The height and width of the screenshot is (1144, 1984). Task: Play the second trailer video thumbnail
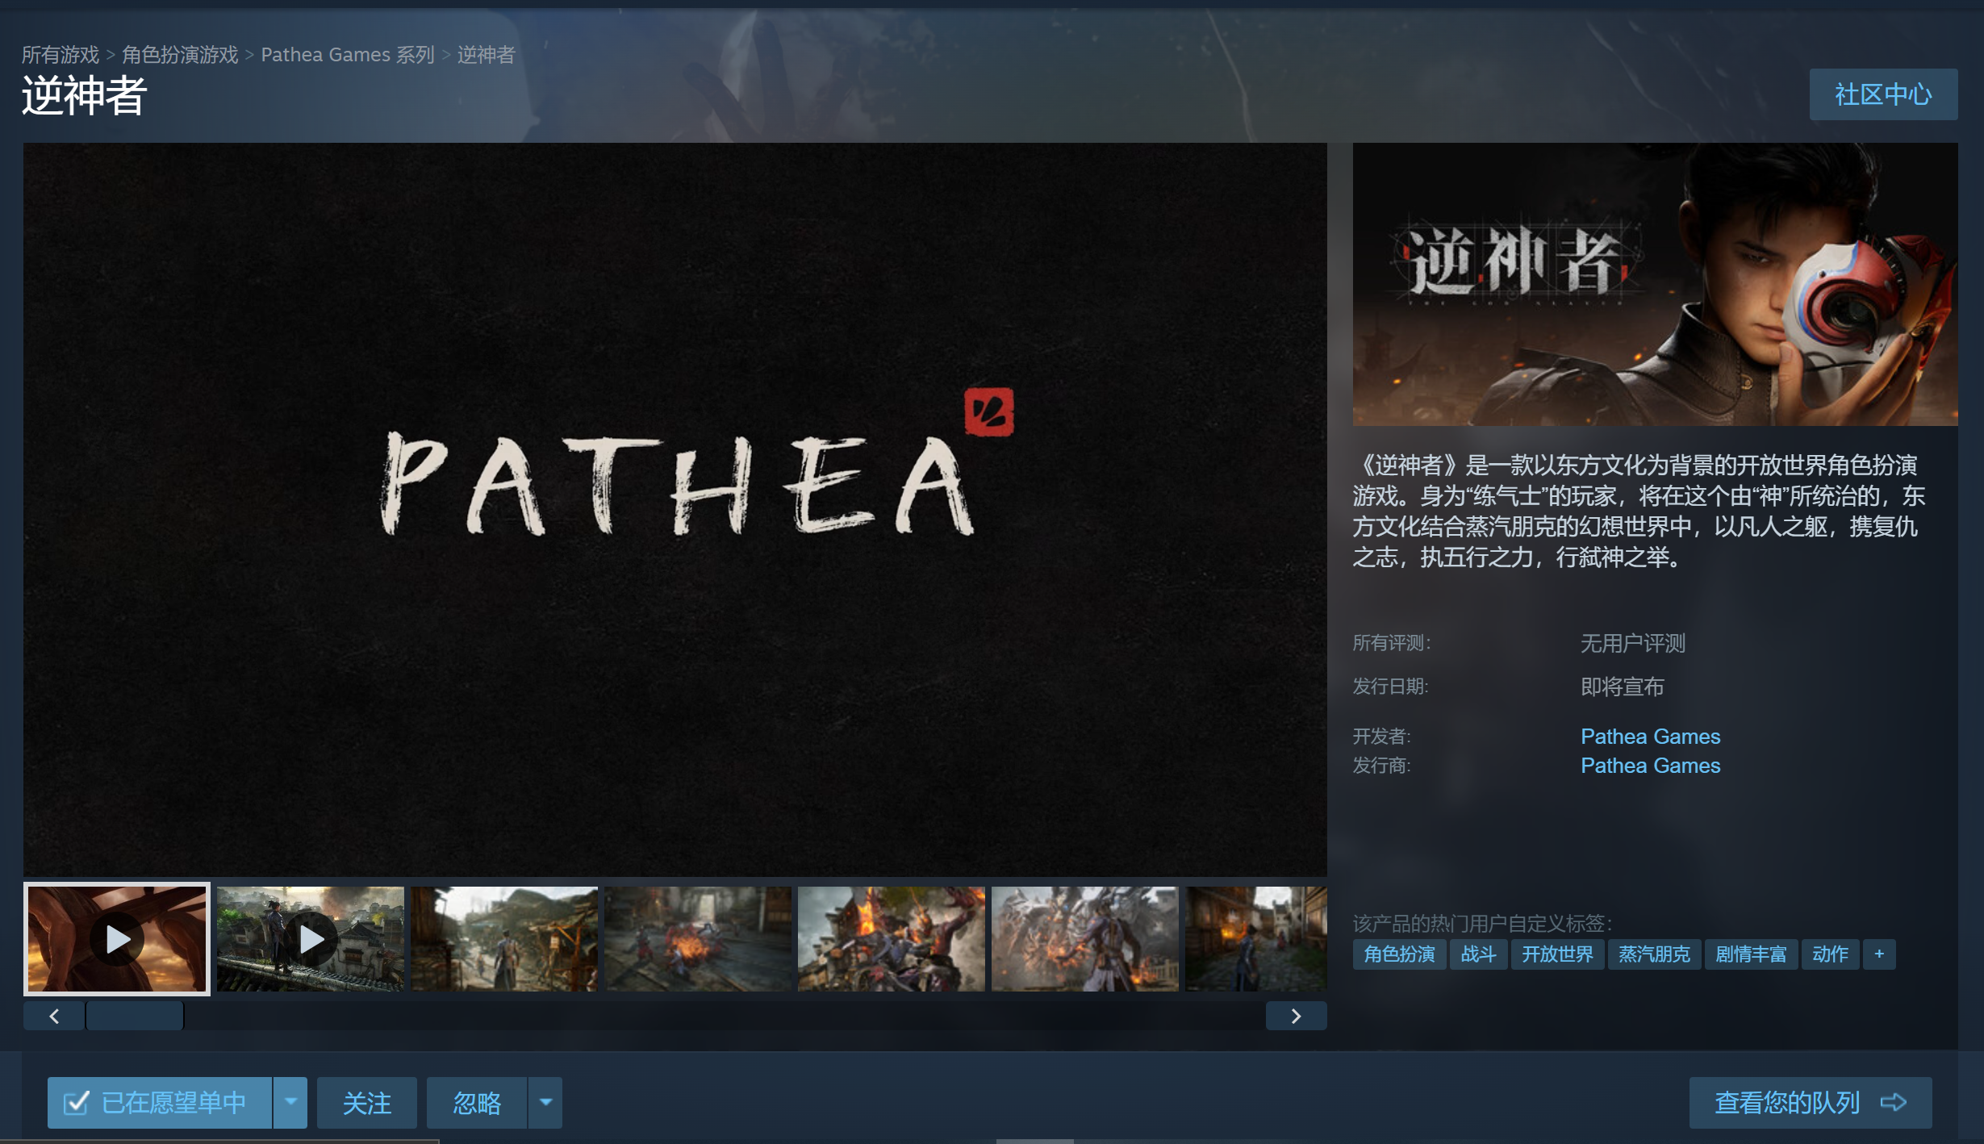point(311,938)
